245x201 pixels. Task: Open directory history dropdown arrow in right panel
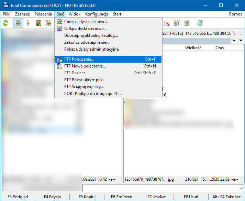pyautogui.click(x=240, y=41)
